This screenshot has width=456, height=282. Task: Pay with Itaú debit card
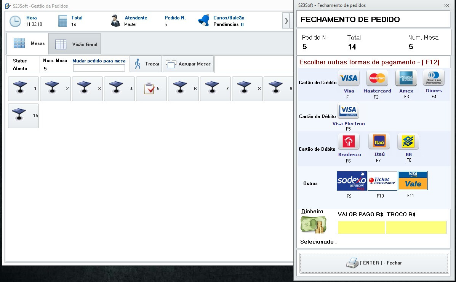[379, 142]
